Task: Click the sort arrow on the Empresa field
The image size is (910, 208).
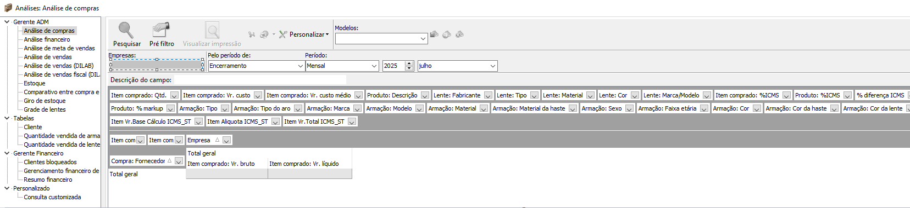Action: (x=217, y=140)
